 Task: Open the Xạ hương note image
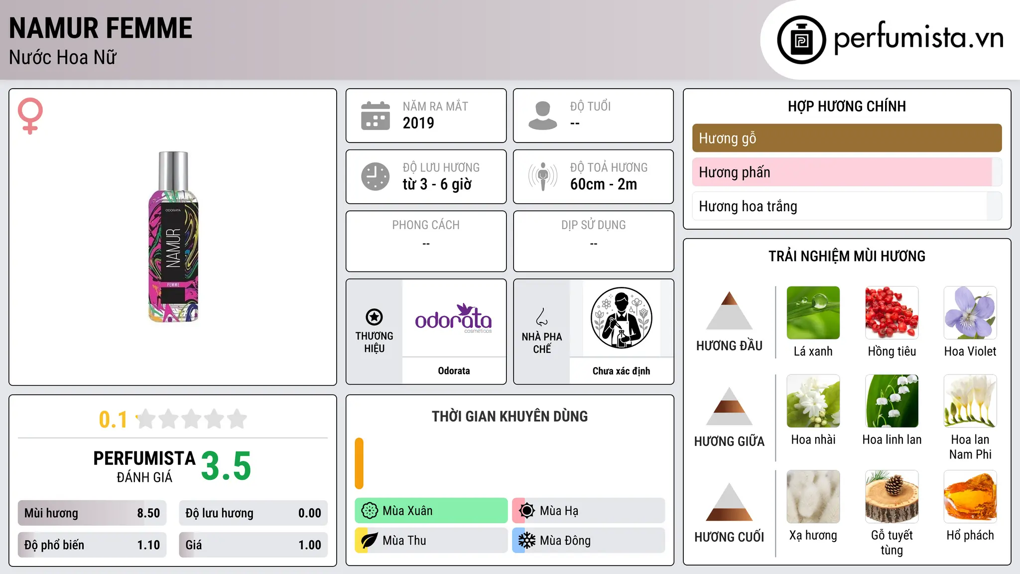point(813,497)
